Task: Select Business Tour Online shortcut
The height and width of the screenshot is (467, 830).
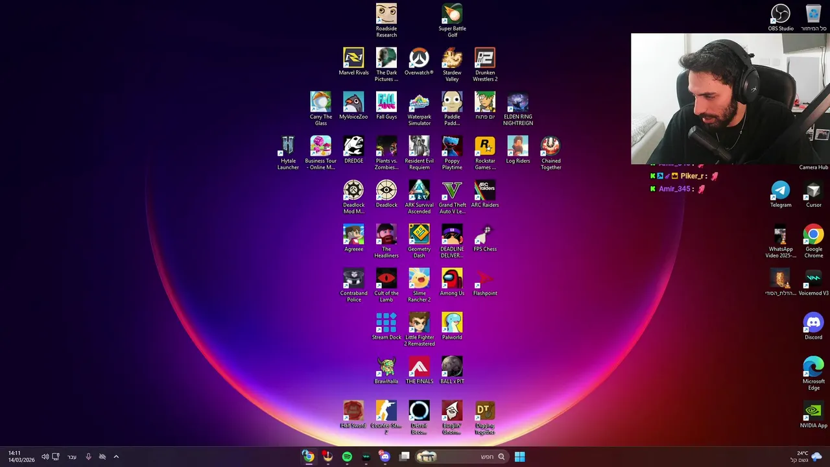Action: tap(321, 152)
